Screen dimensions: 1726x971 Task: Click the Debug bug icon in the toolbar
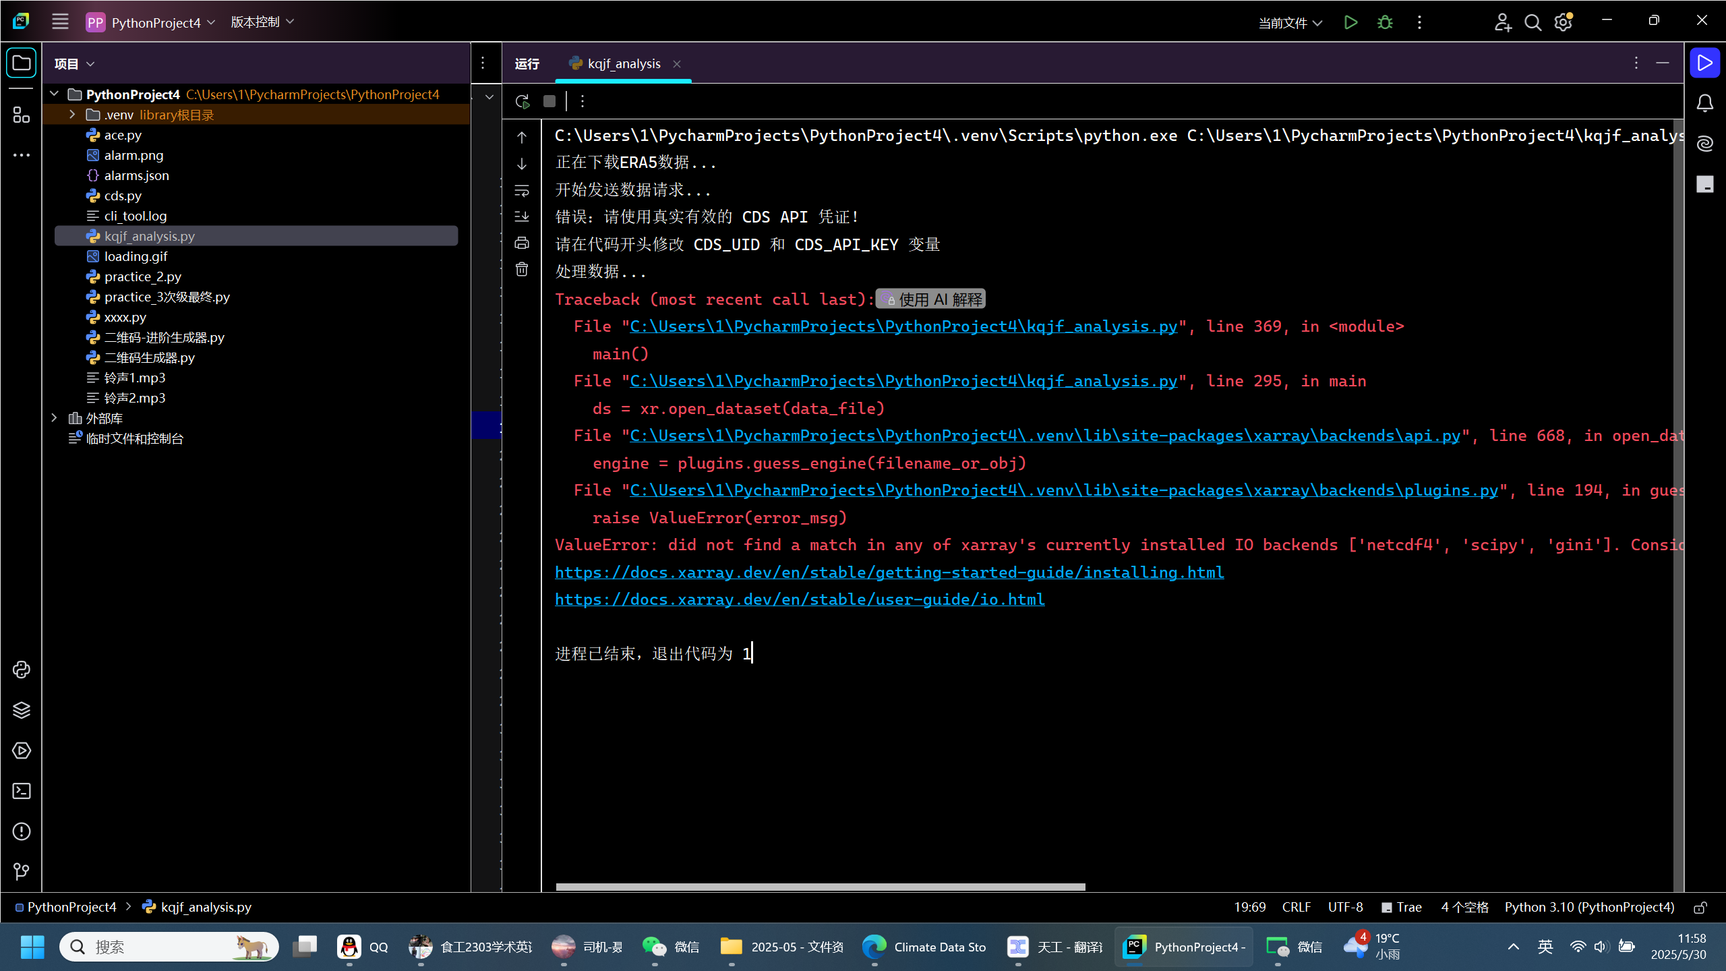1385,22
